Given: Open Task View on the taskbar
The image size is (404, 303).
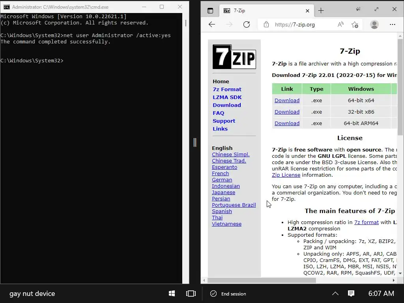Looking at the screenshot, I should (x=191, y=294).
